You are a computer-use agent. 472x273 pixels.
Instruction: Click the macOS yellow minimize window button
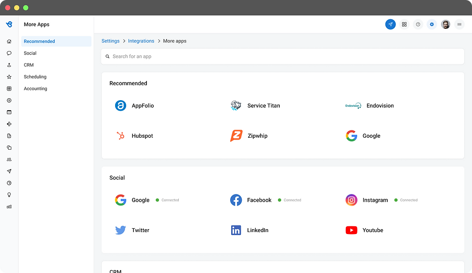click(x=17, y=8)
